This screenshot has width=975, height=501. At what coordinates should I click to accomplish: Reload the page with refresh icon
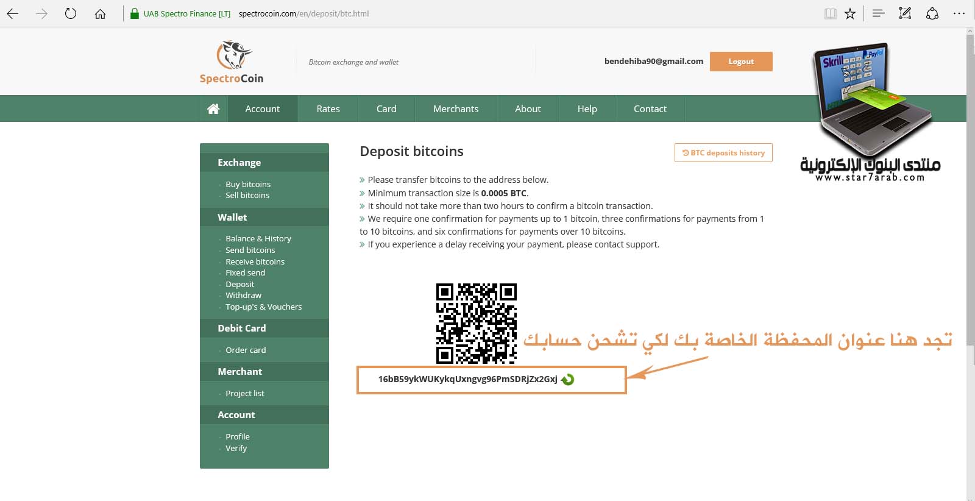coord(71,13)
